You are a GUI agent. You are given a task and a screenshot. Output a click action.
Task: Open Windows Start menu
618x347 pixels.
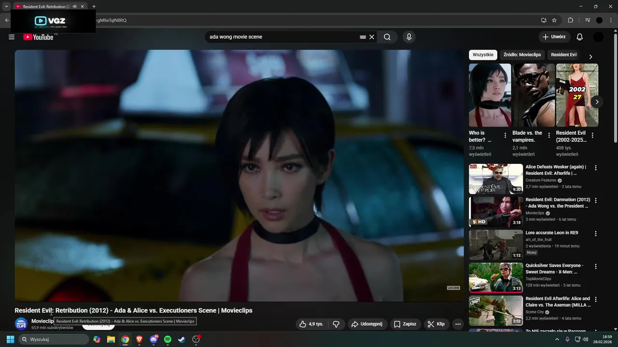[x=10, y=339]
